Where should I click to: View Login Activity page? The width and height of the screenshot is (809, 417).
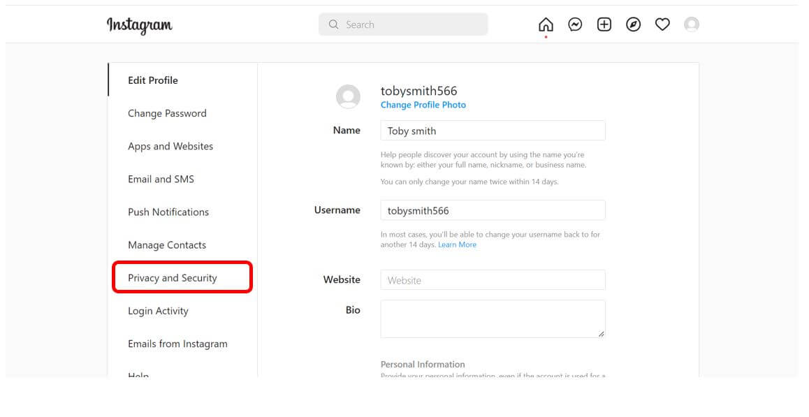pyautogui.click(x=158, y=311)
